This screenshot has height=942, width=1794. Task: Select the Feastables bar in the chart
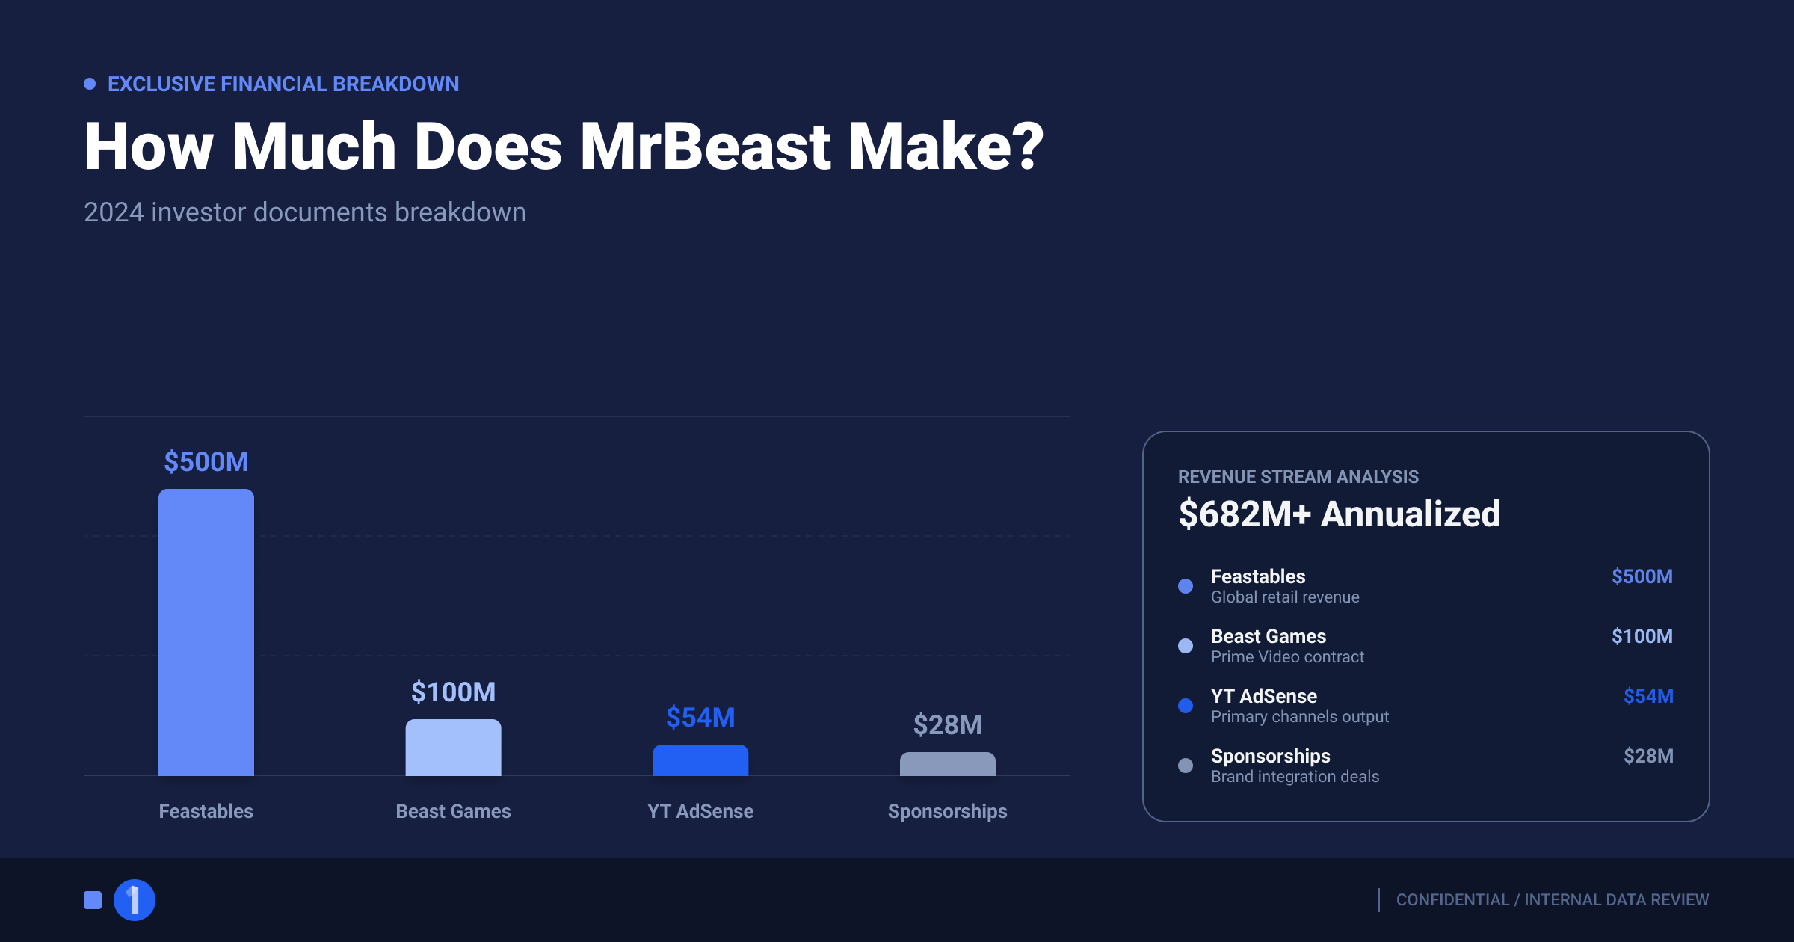(x=206, y=632)
